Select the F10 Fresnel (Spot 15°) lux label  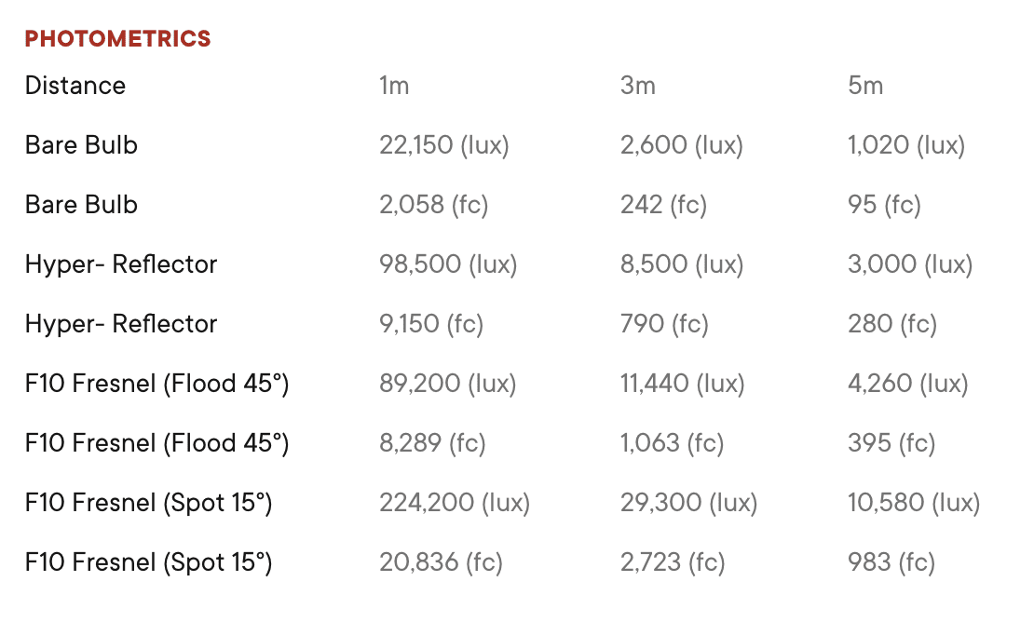tap(148, 503)
